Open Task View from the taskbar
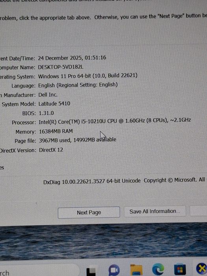Screen dimensions: 207x276 [x=91, y=271]
